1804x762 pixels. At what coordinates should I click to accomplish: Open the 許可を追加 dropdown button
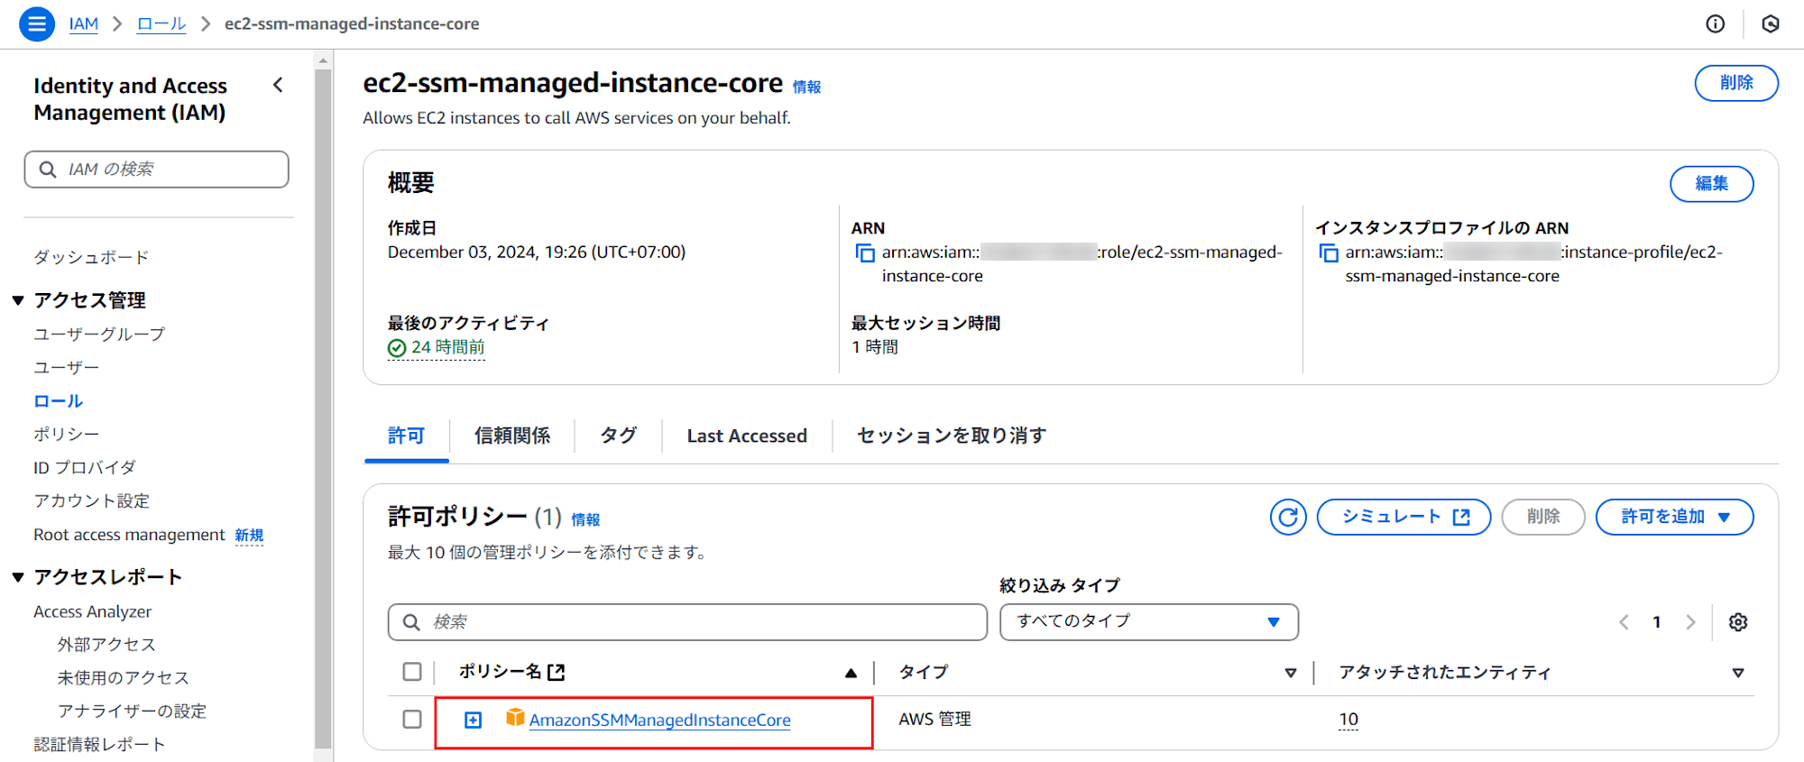(1674, 517)
